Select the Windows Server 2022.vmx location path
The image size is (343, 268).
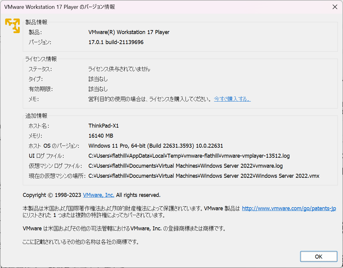tap(204, 176)
